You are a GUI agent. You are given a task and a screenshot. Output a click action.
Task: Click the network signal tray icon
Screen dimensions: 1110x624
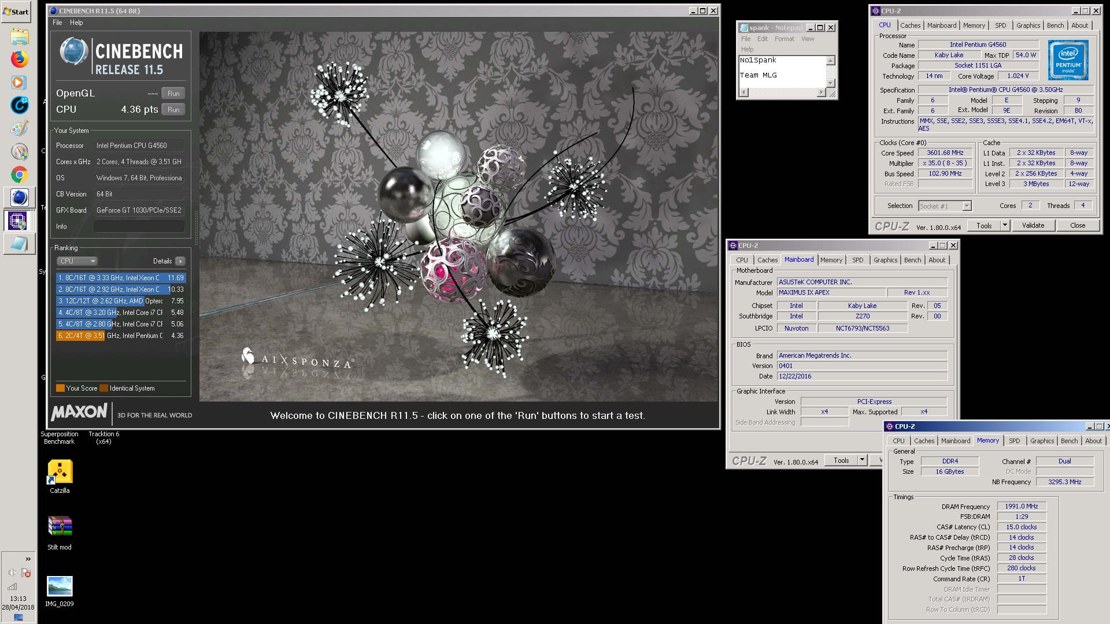click(12, 586)
